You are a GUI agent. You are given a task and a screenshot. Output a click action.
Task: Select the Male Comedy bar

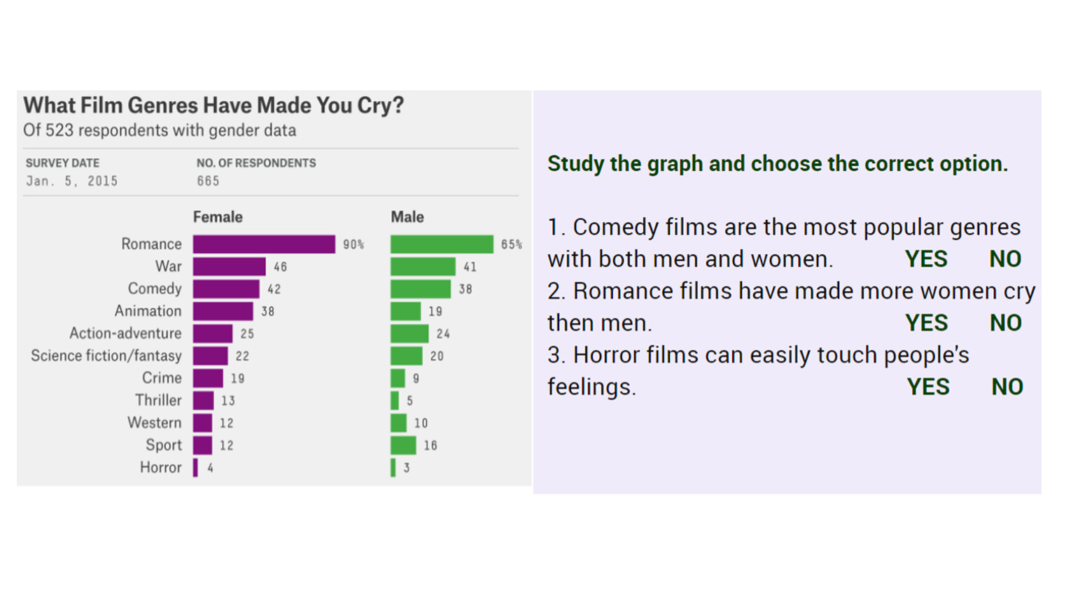(x=421, y=289)
